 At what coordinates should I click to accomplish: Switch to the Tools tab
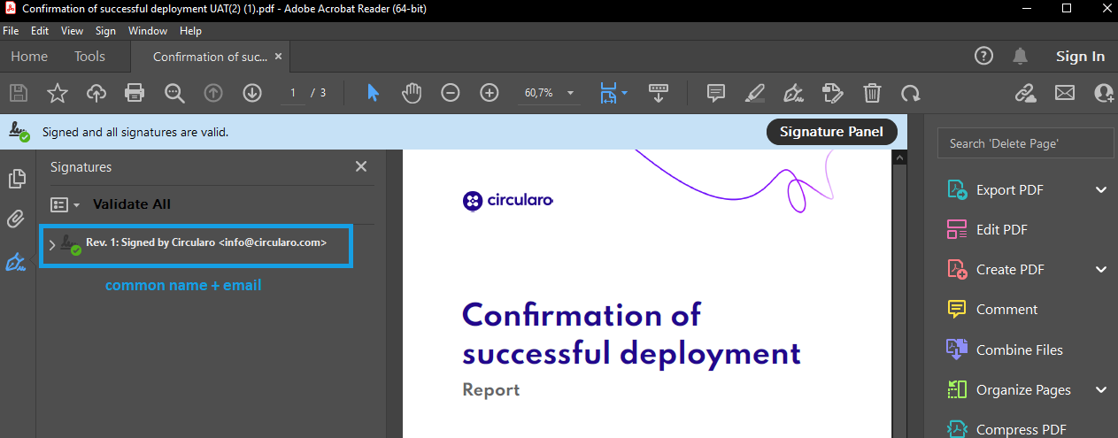tap(89, 57)
